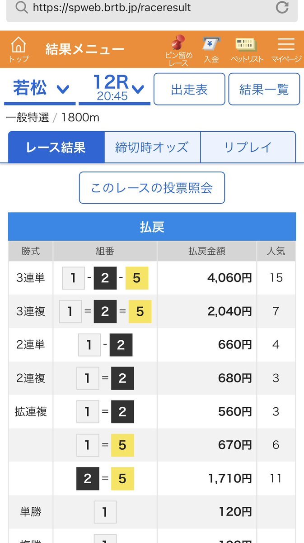Tap black 2 in 2連単 row
This screenshot has width=304, height=543.
pyautogui.click(x=121, y=345)
